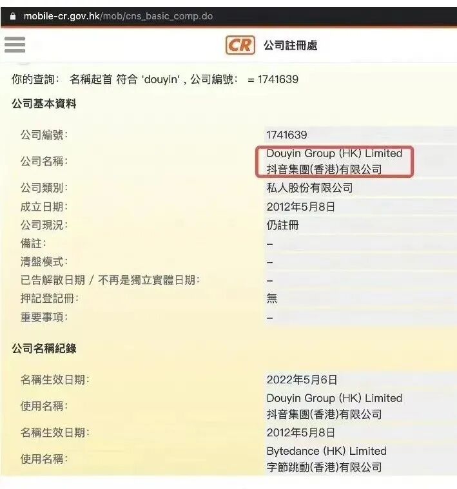The image size is (457, 489).
Task: Click the 押記登記冊 value 無
Action: (272, 298)
